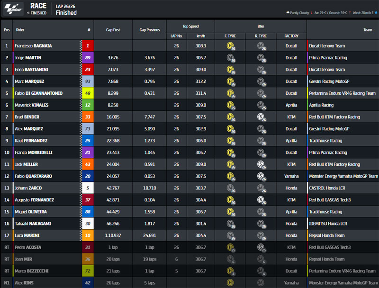Viewport: 379px width, 288px height.
Task: Click Bagnaia's front tyre H icon
Action: (230, 46)
